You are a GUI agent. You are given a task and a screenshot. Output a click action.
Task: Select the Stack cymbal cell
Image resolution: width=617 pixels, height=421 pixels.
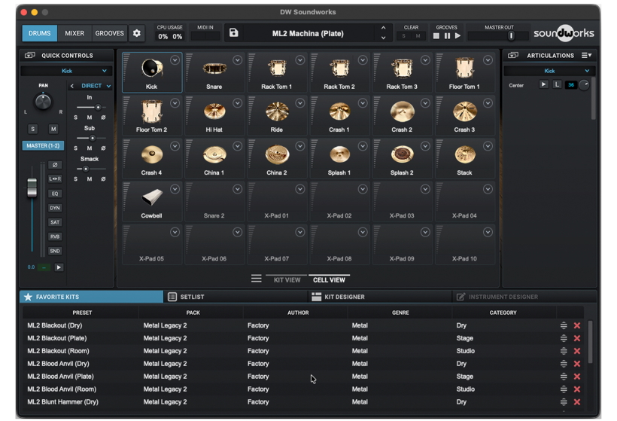pyautogui.click(x=465, y=158)
